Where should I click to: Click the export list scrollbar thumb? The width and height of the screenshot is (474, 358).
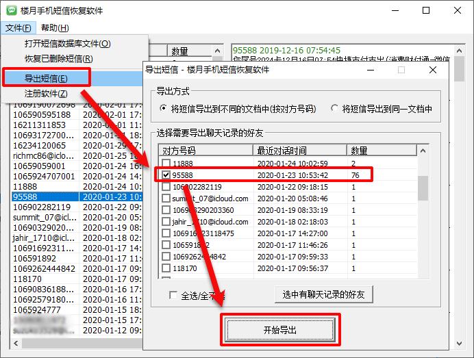423,188
